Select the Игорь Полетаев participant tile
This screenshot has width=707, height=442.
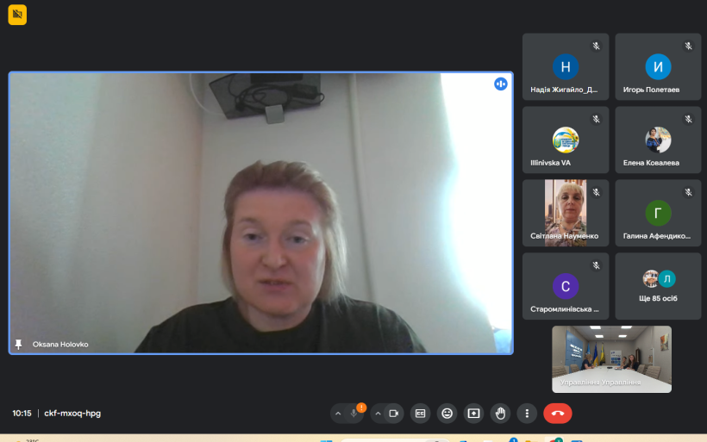pos(658,67)
